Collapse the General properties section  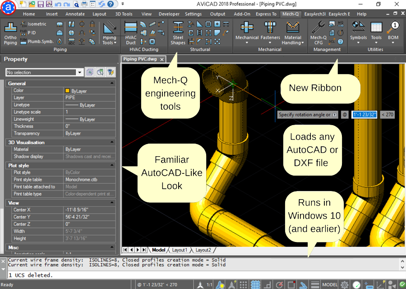[112, 84]
